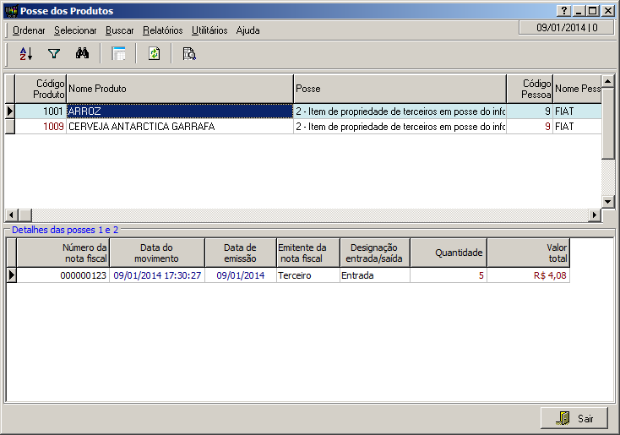Viewport: 620px width, 435px height.
Task: Click the green refresh icon
Action: (x=154, y=54)
